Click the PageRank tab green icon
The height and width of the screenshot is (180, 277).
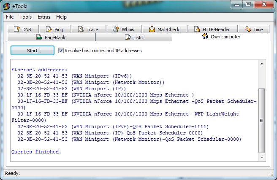(x=39, y=37)
